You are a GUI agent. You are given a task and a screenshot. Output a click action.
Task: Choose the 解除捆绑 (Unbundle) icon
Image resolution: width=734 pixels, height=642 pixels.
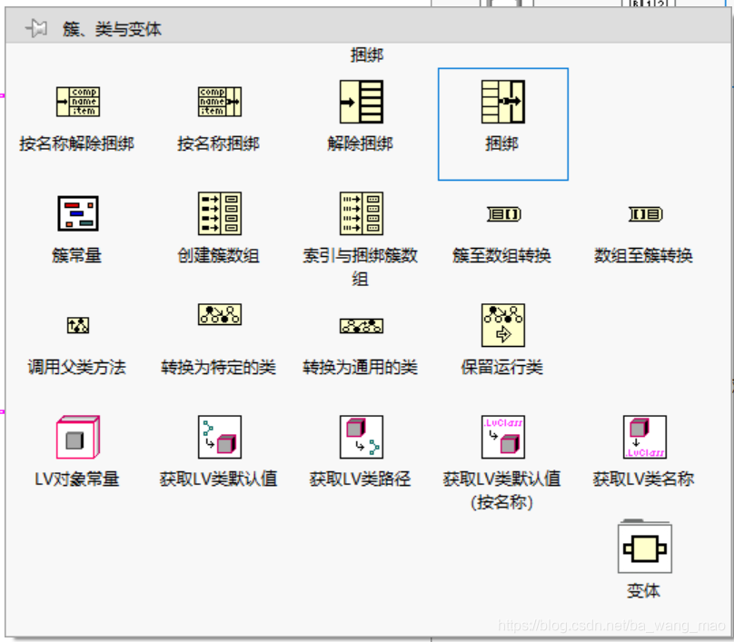point(362,102)
